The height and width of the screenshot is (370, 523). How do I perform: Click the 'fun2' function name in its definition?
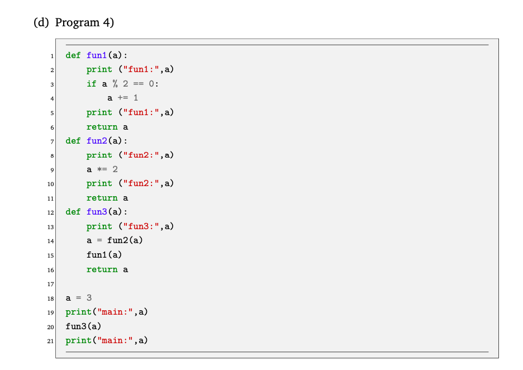click(x=97, y=141)
